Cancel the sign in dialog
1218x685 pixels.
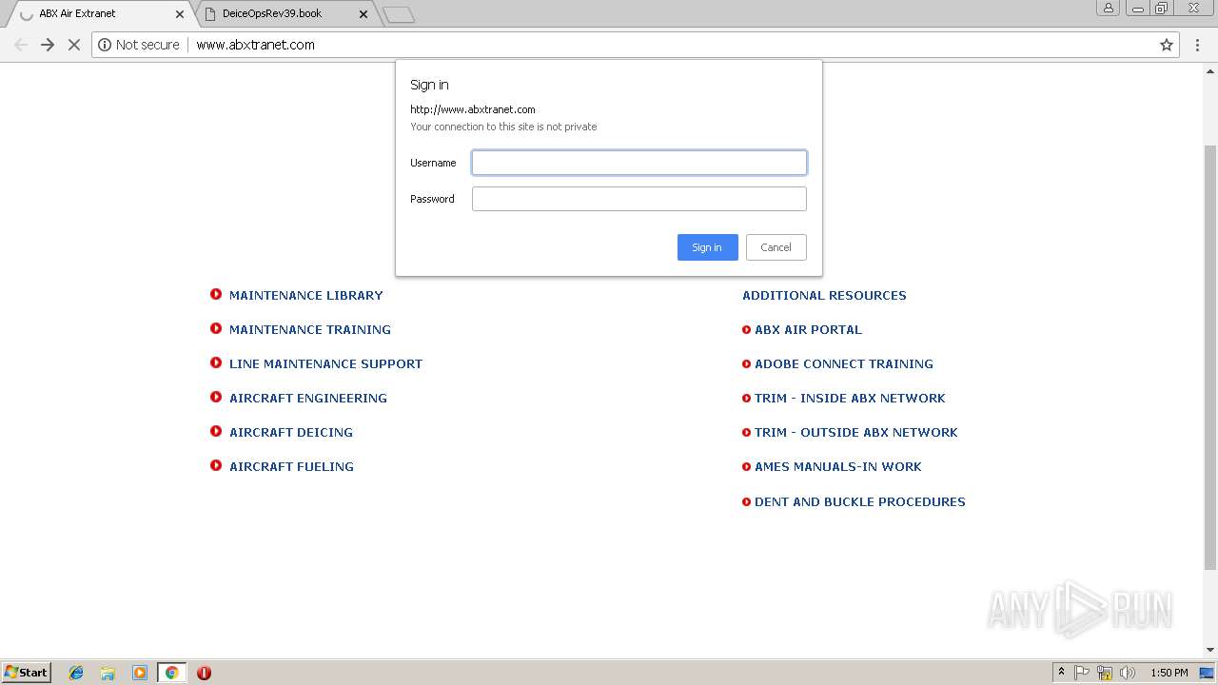point(776,247)
